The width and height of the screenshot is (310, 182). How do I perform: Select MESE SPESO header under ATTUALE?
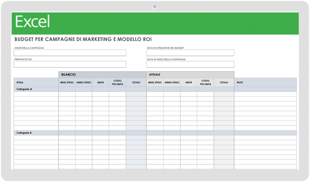click(155, 83)
